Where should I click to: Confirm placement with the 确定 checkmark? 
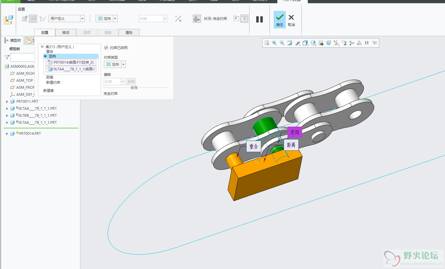(x=280, y=20)
